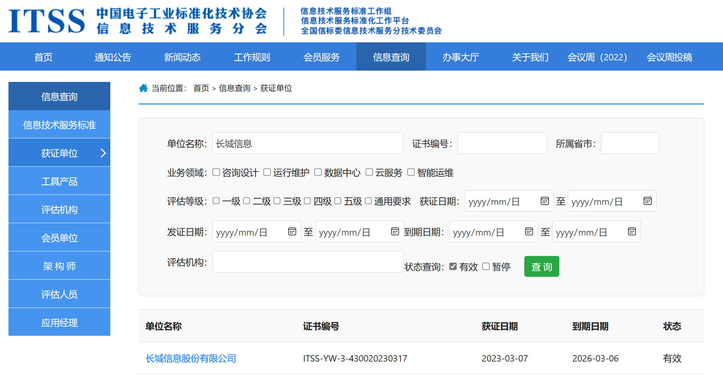Click the ITSS logo
The height and width of the screenshot is (376, 723).
[x=46, y=21]
